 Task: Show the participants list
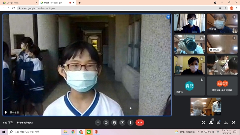(211, 122)
